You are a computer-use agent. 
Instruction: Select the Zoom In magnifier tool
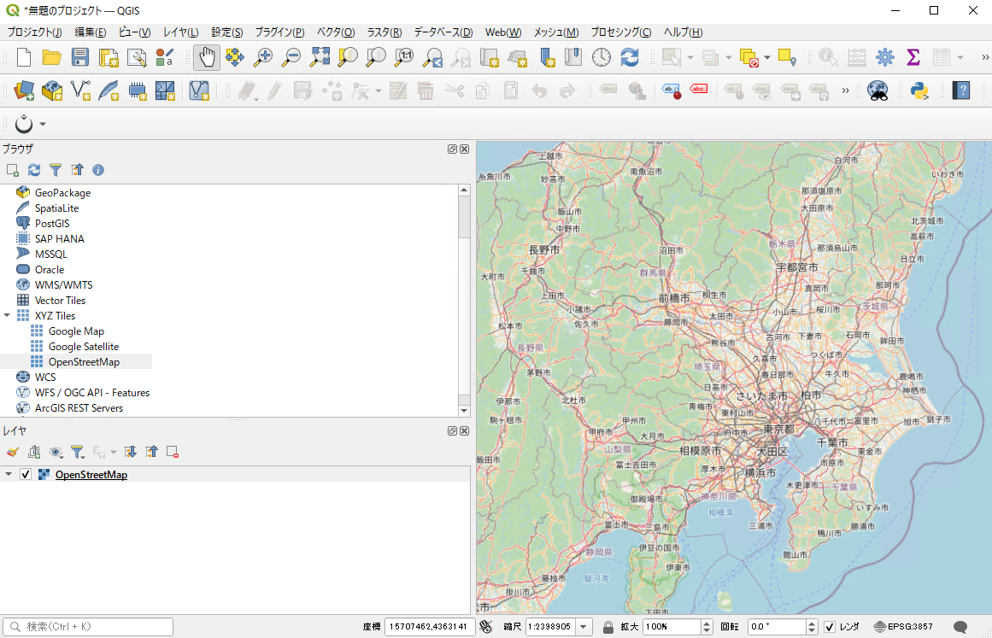click(x=262, y=57)
